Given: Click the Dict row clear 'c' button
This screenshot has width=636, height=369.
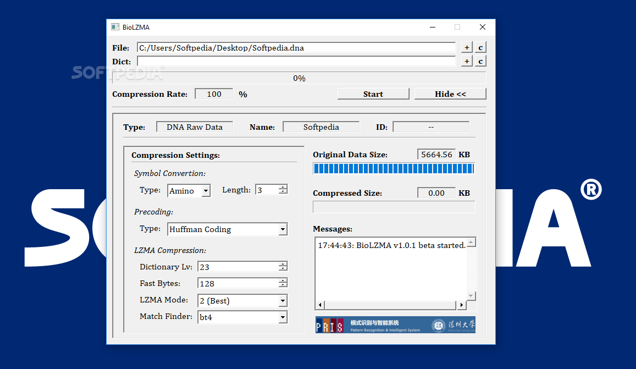Looking at the screenshot, I should [x=480, y=61].
